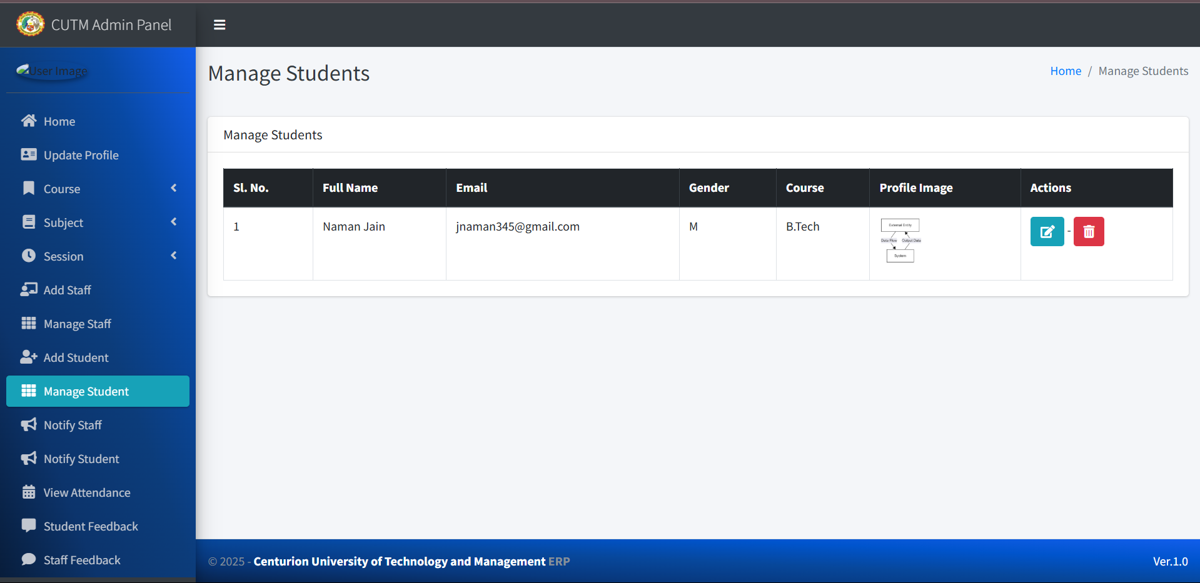This screenshot has width=1200, height=583.
Task: Click the Home house icon in sidebar
Action: coord(29,121)
